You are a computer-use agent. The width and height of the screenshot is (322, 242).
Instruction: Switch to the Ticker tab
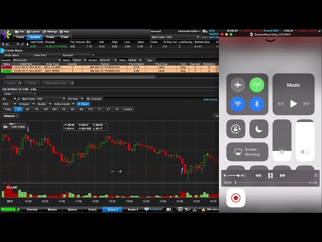[x=50, y=37]
